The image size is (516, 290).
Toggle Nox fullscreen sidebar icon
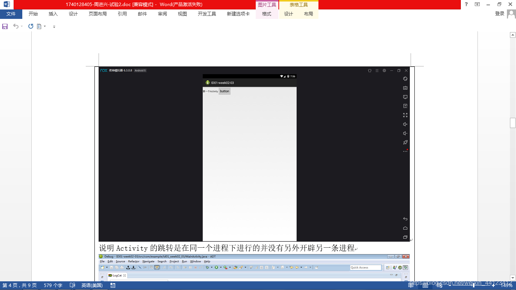point(405,115)
